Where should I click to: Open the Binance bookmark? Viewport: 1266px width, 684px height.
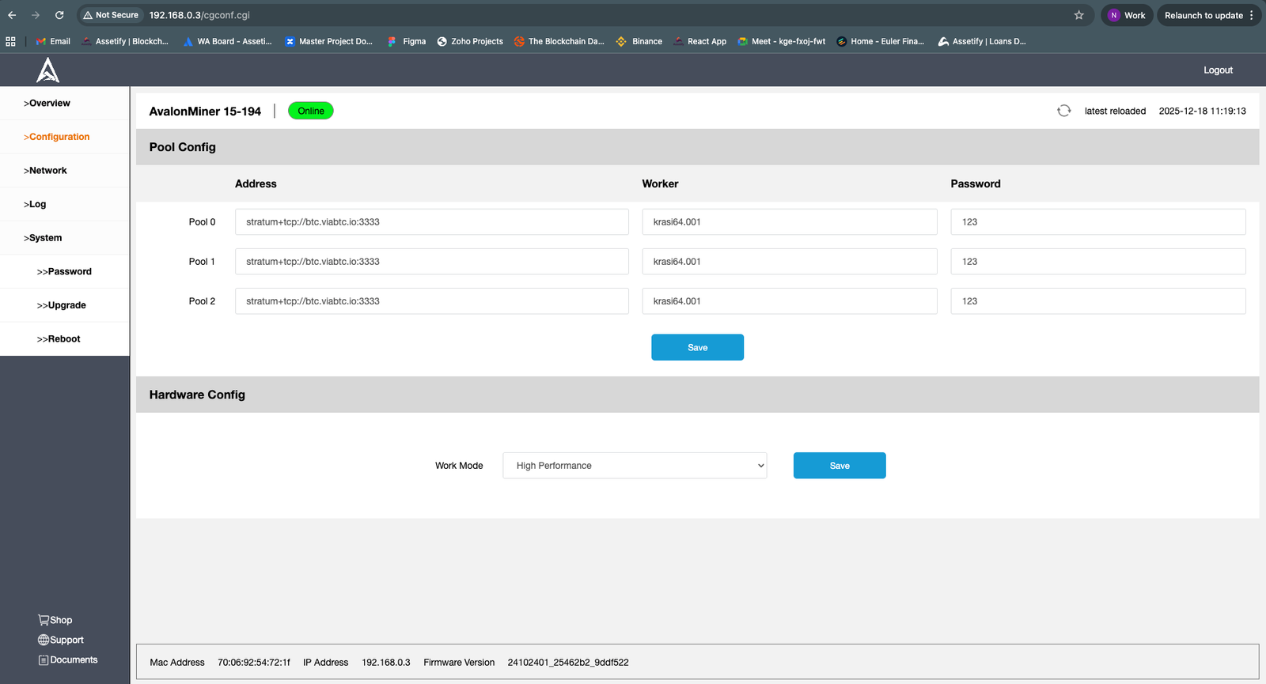click(639, 41)
